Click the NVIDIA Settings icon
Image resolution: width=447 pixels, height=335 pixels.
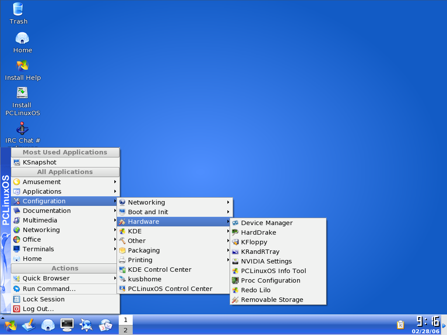pyautogui.click(x=235, y=261)
